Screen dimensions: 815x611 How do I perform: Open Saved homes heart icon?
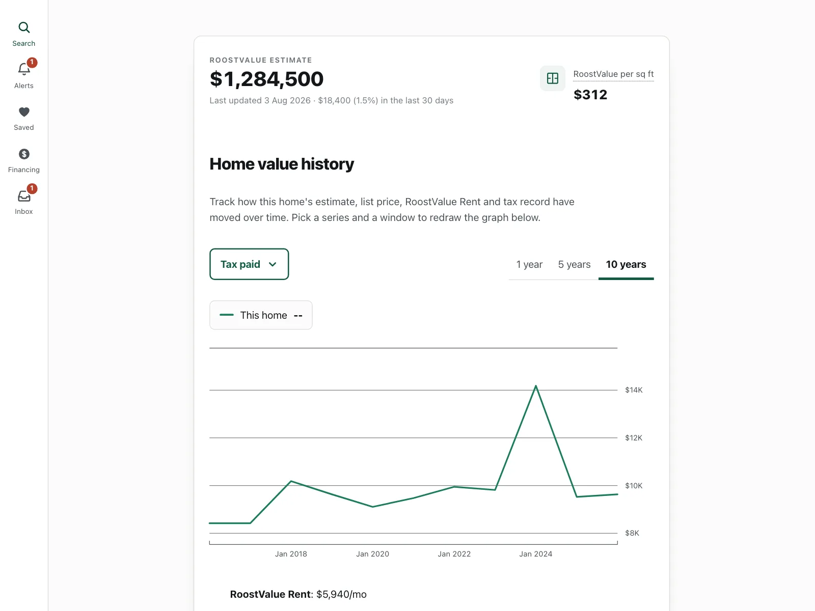(x=24, y=112)
